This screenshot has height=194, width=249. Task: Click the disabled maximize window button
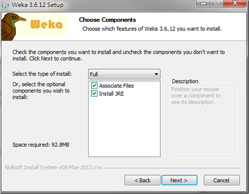click(x=217, y=3)
